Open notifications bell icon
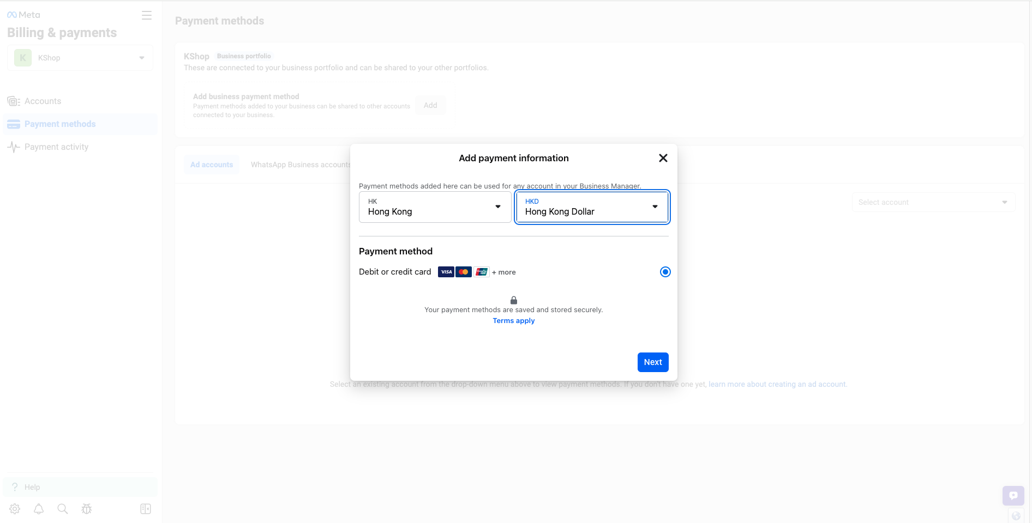The width and height of the screenshot is (1032, 523). pos(39,509)
